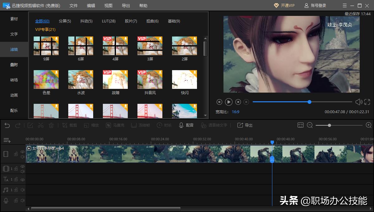Open the 转场 transitions panel
The width and height of the screenshot is (374, 212).
(14, 80)
